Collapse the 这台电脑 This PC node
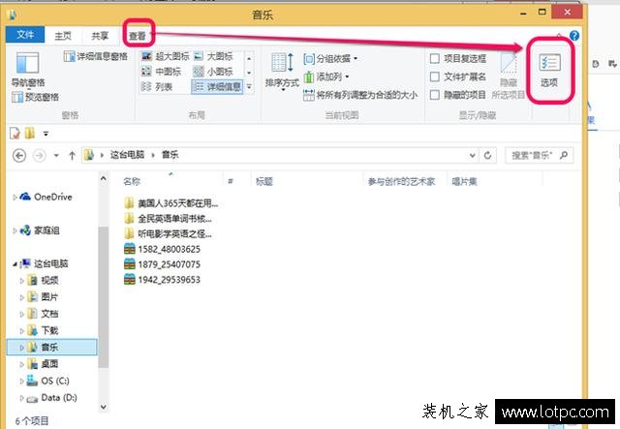 (15, 263)
